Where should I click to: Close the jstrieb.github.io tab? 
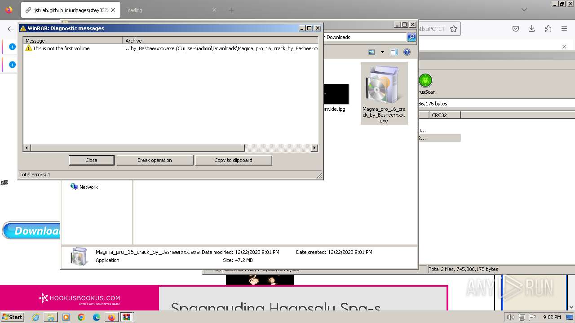click(x=113, y=10)
